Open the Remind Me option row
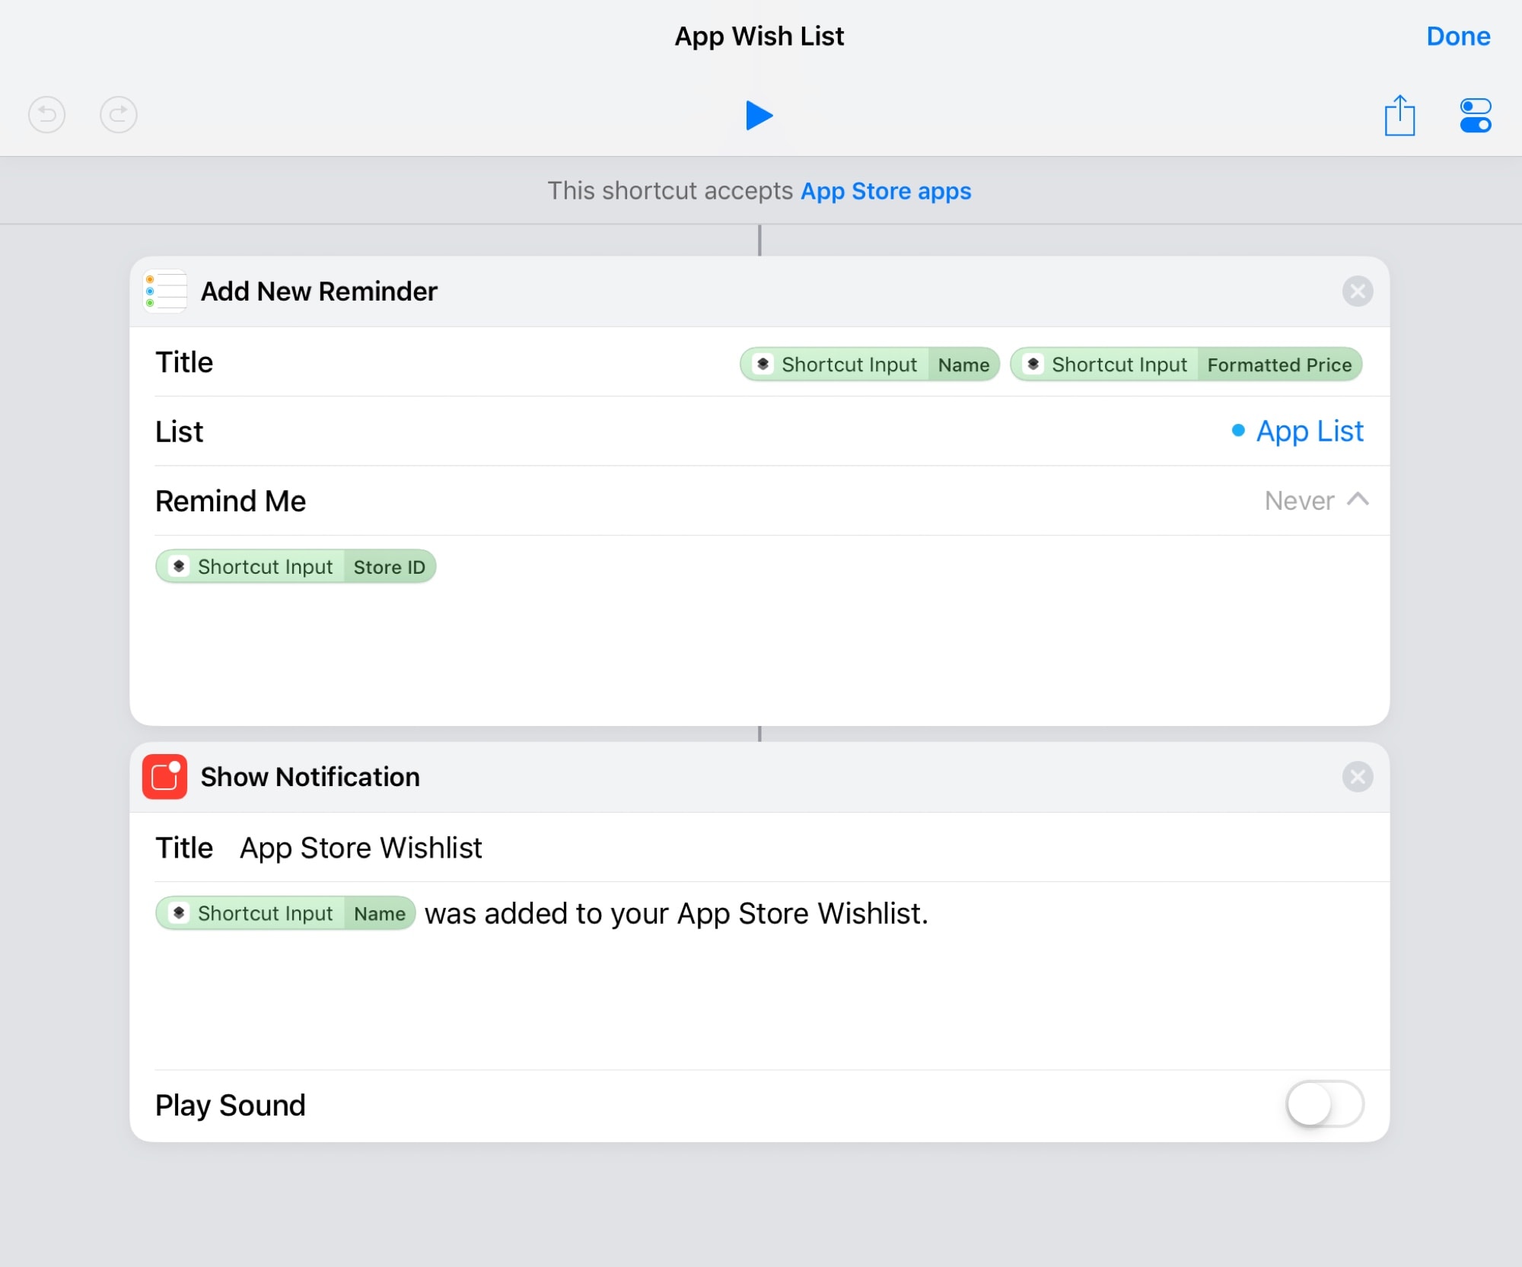1522x1267 pixels. pos(231,500)
